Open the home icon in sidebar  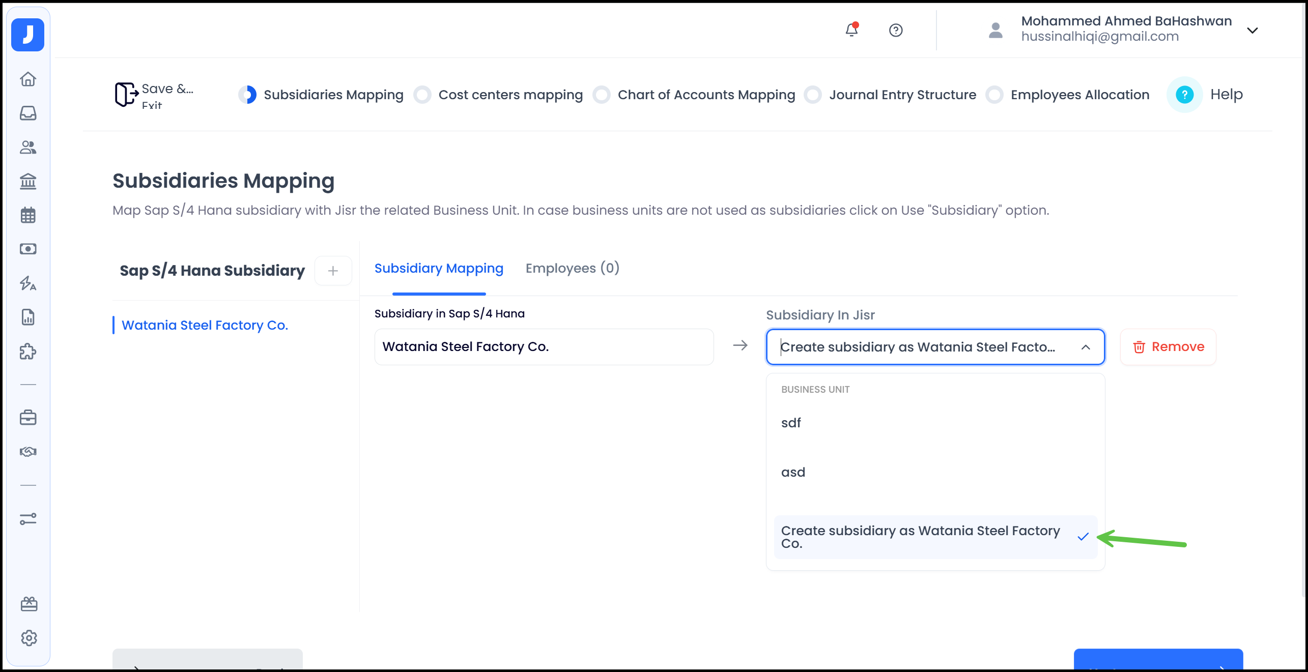pos(28,79)
